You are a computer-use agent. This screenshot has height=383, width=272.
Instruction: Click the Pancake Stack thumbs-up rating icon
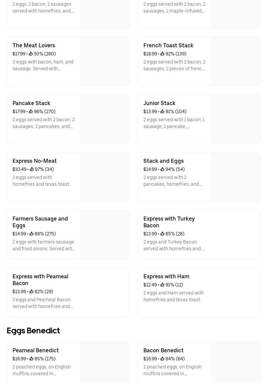click(31, 112)
